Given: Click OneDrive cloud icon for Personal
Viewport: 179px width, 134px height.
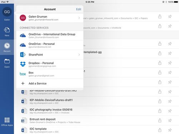Looking at the screenshot, I should click(x=23, y=45).
